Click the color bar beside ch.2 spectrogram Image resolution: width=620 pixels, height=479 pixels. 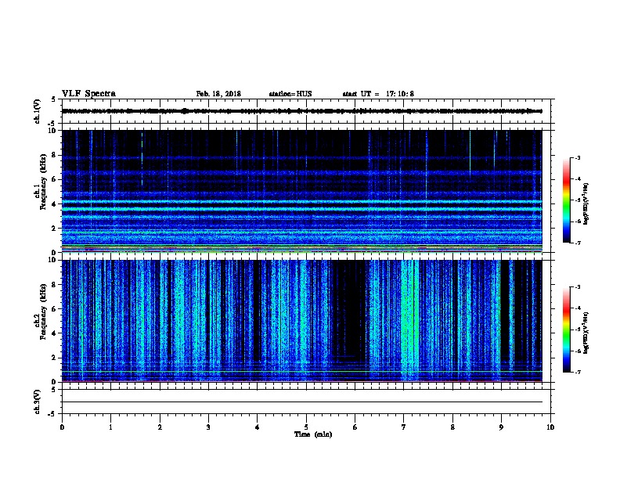pyautogui.click(x=567, y=330)
